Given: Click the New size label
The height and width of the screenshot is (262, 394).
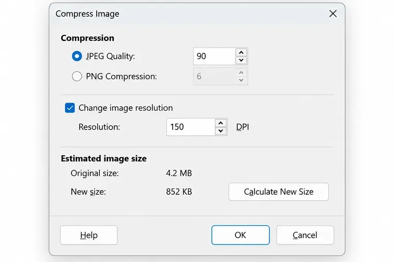Looking at the screenshot, I should [88, 192].
